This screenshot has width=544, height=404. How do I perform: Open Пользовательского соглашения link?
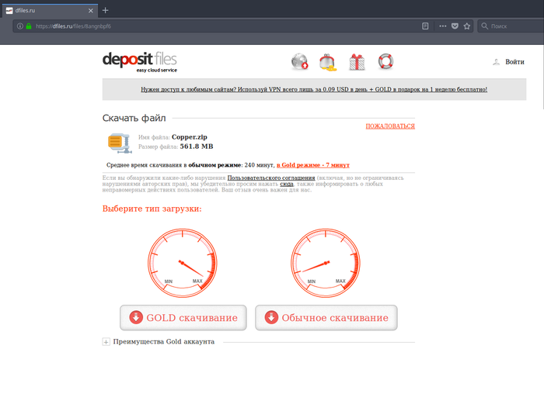[271, 178]
